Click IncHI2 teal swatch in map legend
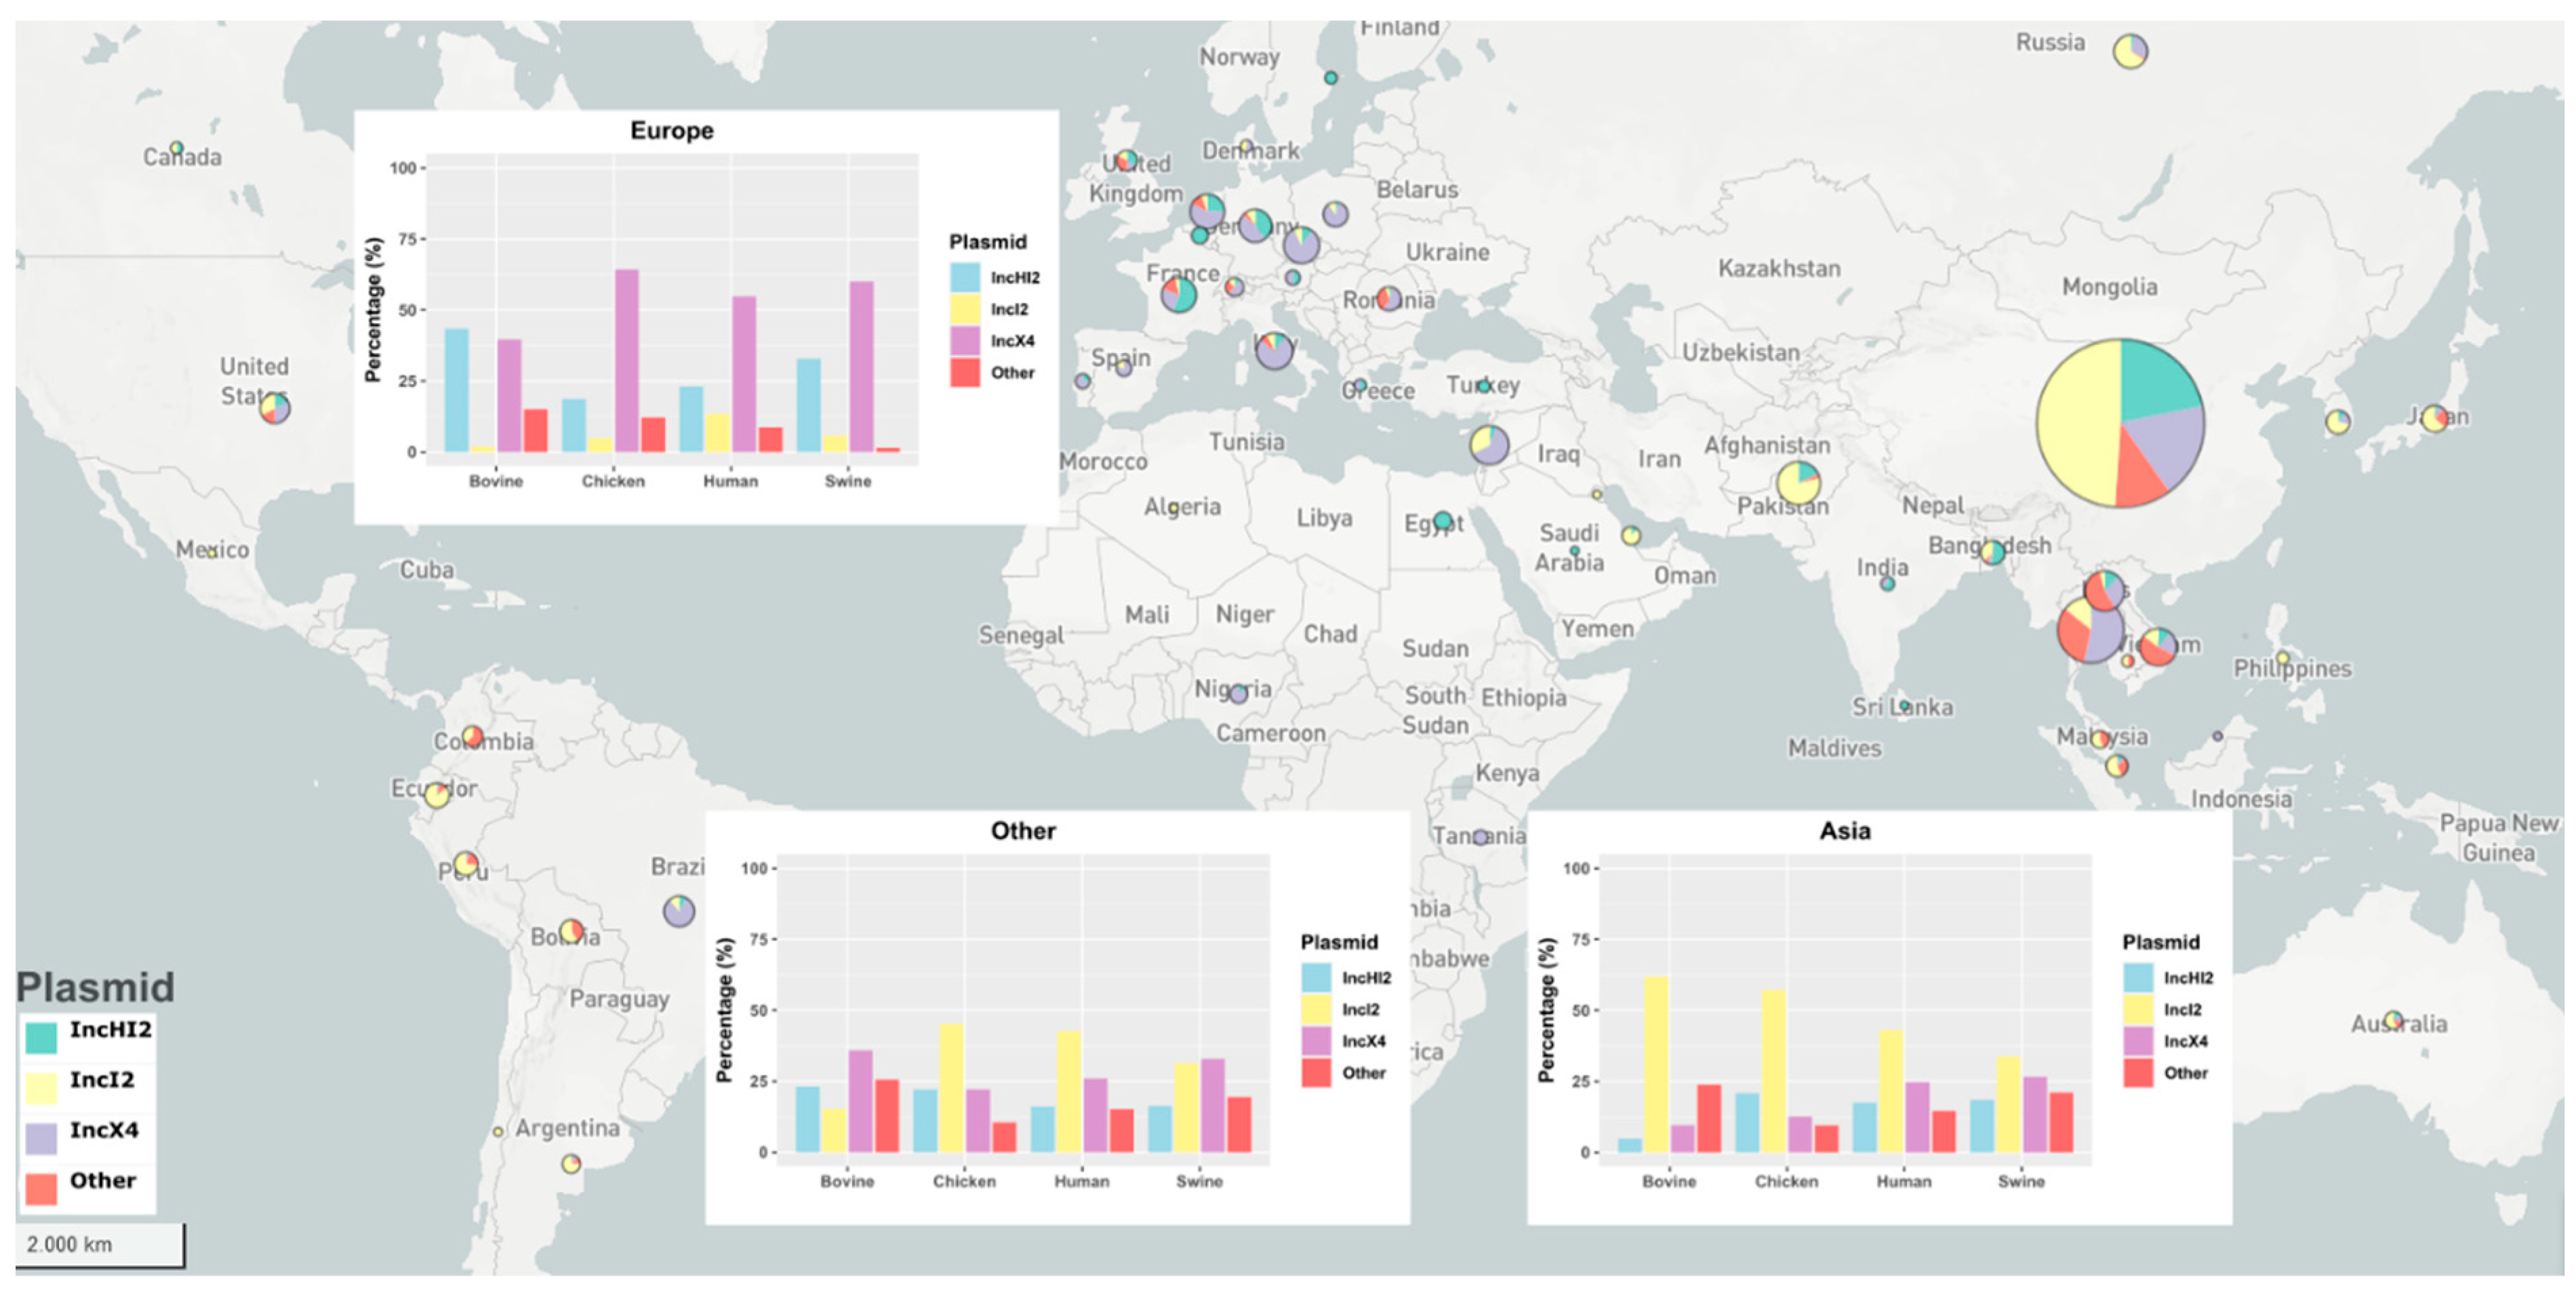The width and height of the screenshot is (2576, 1289). (x=41, y=1037)
